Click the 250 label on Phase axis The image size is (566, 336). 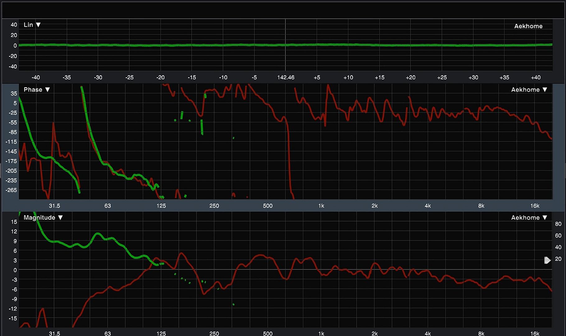point(214,206)
